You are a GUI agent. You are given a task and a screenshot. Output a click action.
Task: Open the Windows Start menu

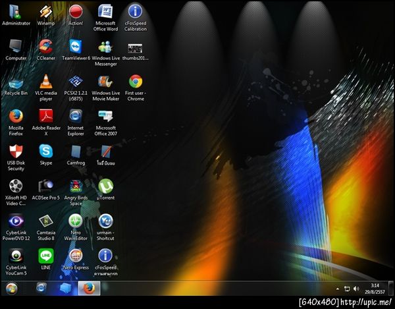11,289
